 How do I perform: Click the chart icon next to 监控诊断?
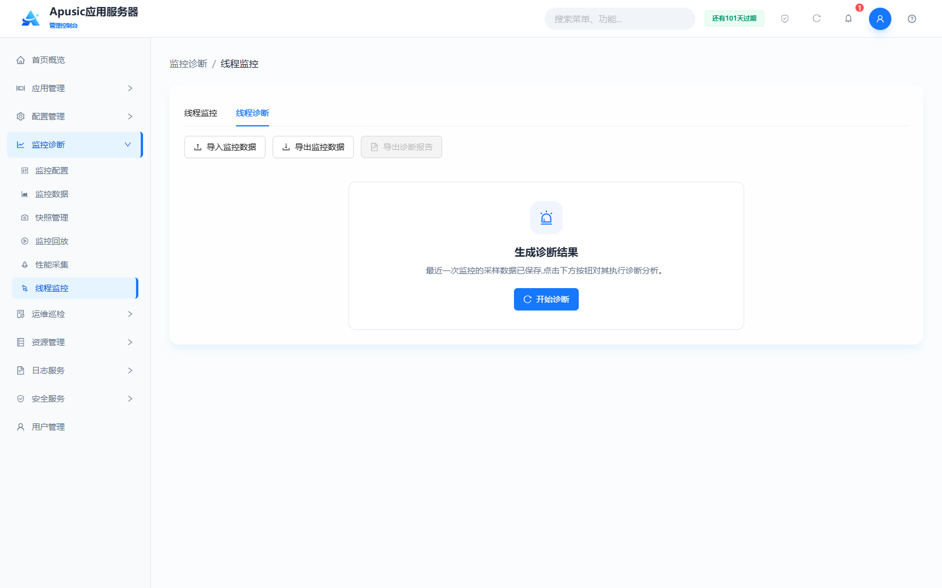click(21, 145)
